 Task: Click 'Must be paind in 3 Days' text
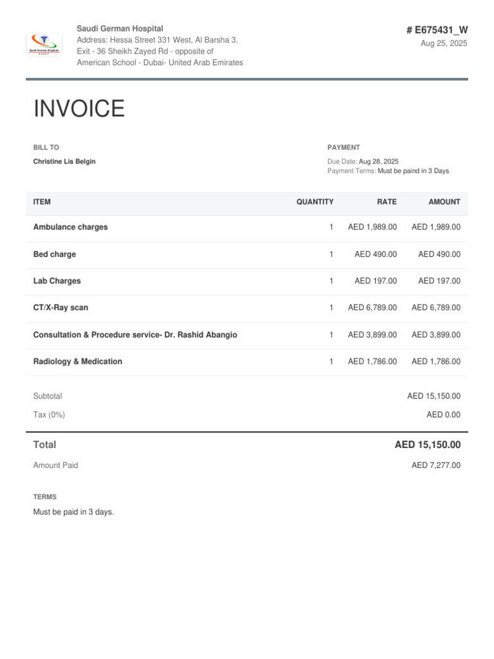(x=414, y=171)
